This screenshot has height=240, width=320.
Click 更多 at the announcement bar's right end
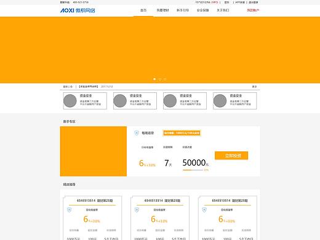pyautogui.click(x=254, y=87)
